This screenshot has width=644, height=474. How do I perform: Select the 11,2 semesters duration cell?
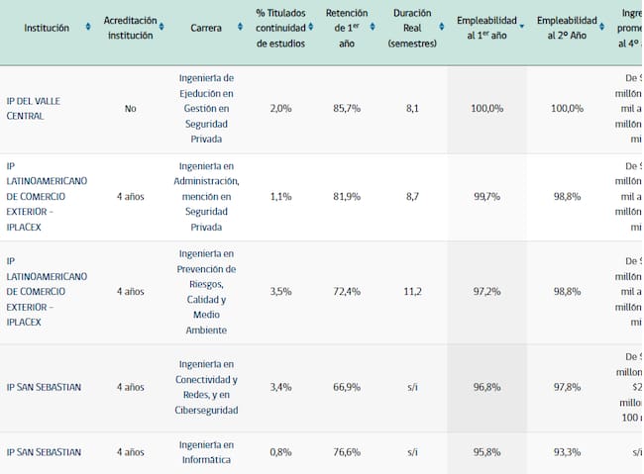(x=411, y=292)
